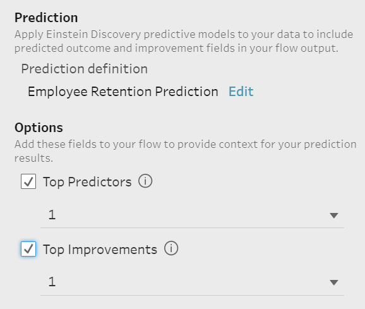Toggle via the Top Improvements label text

pyautogui.click(x=100, y=250)
